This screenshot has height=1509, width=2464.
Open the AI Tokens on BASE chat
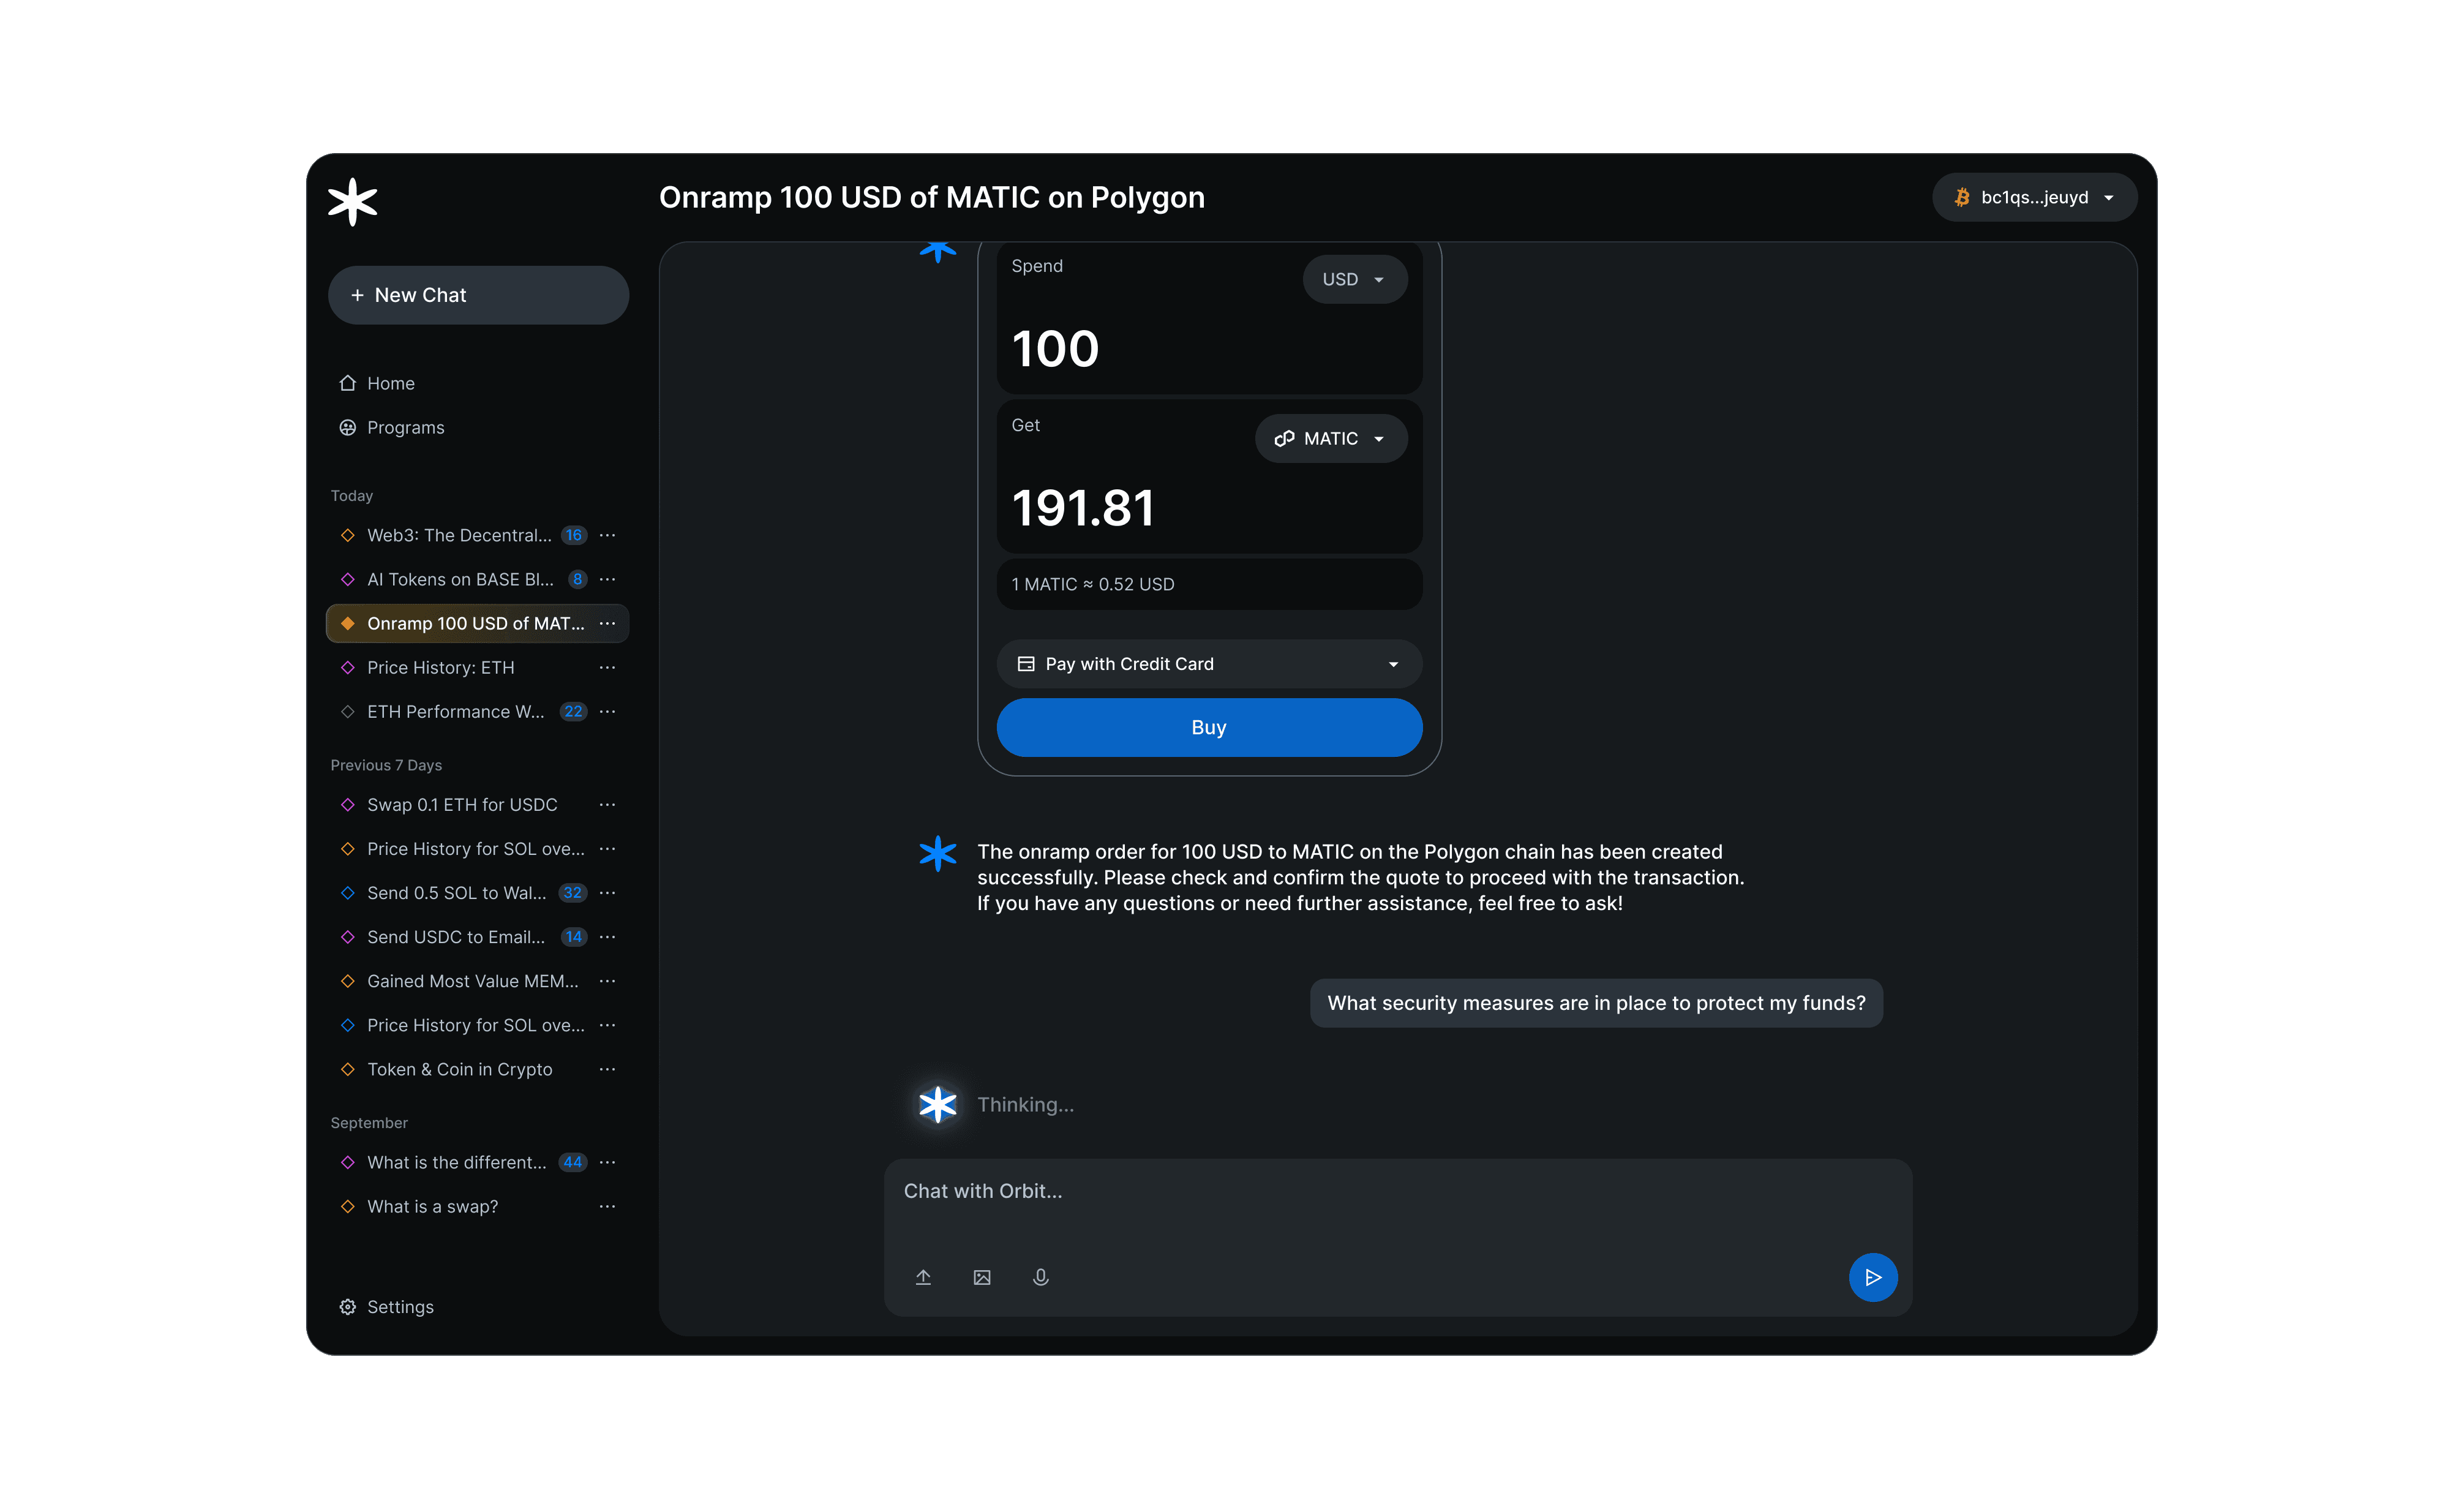pyautogui.click(x=459, y=579)
